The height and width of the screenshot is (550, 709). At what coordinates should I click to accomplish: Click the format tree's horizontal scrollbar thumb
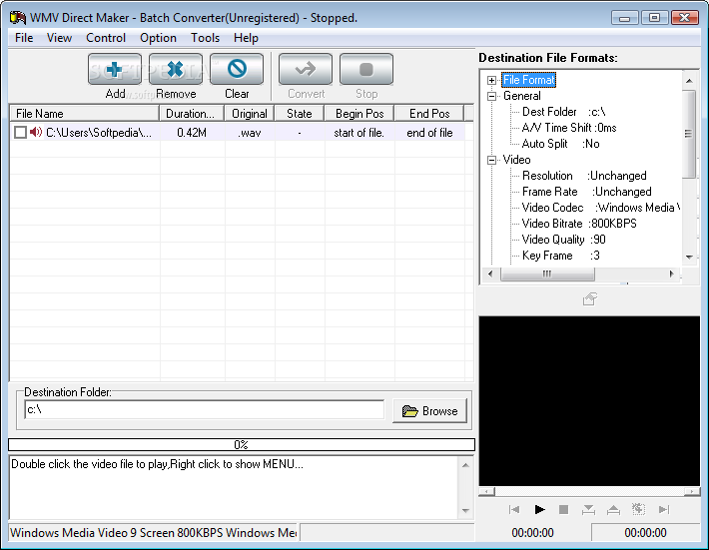(x=547, y=274)
